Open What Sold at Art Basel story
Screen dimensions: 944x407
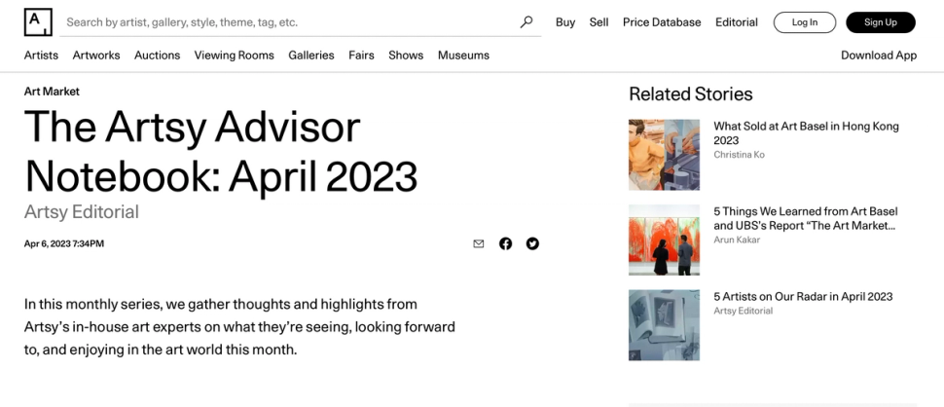[806, 133]
